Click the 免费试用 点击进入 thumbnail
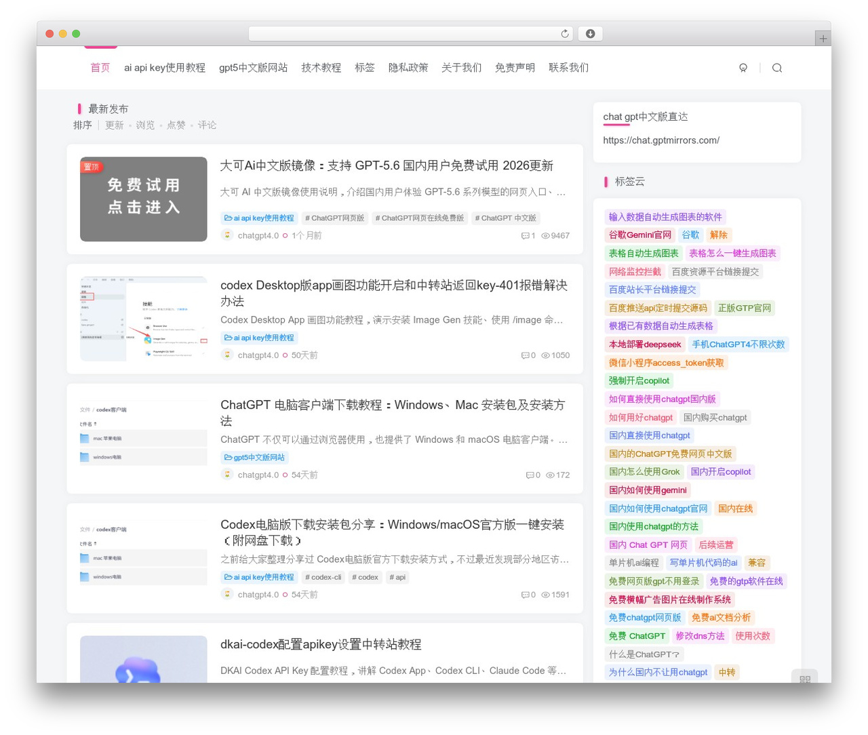The image size is (868, 735). pyautogui.click(x=144, y=199)
